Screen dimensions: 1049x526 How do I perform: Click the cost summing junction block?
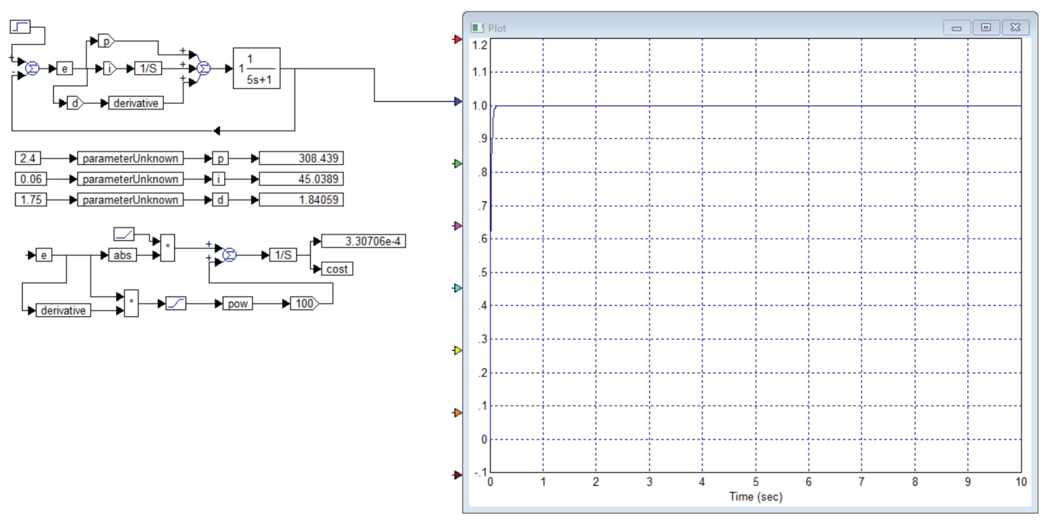pyautogui.click(x=230, y=255)
